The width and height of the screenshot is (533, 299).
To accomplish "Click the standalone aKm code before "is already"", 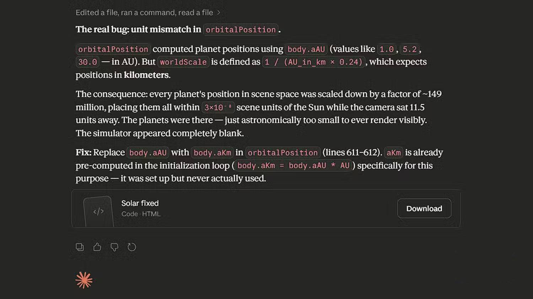I will click(393, 153).
